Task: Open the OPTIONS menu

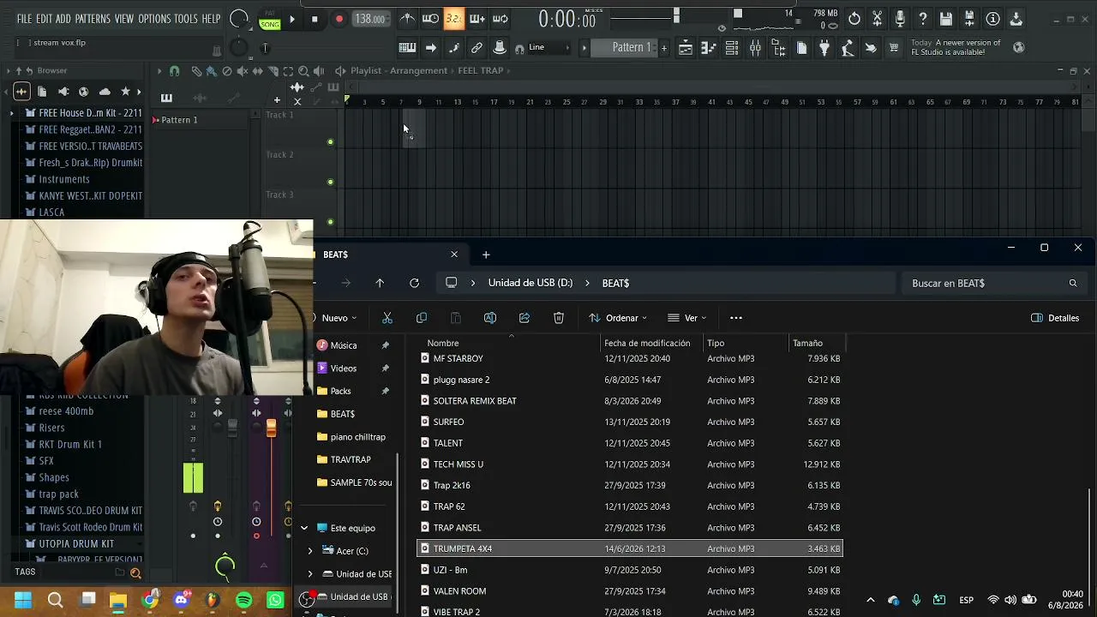Action: pyautogui.click(x=154, y=19)
